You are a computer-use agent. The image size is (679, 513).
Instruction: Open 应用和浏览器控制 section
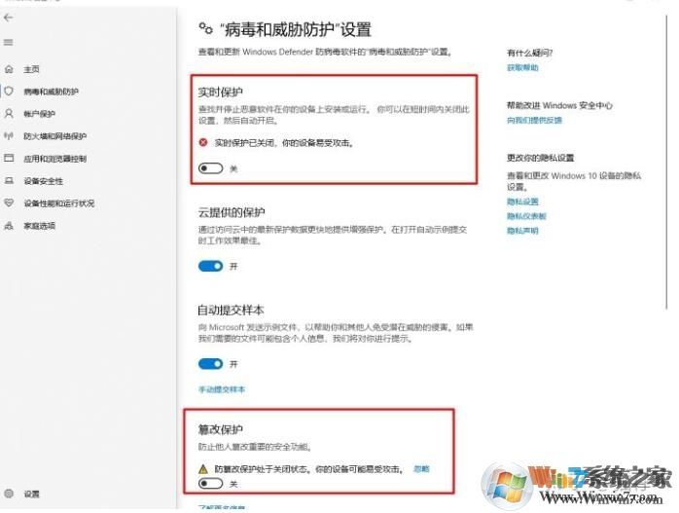coord(55,159)
